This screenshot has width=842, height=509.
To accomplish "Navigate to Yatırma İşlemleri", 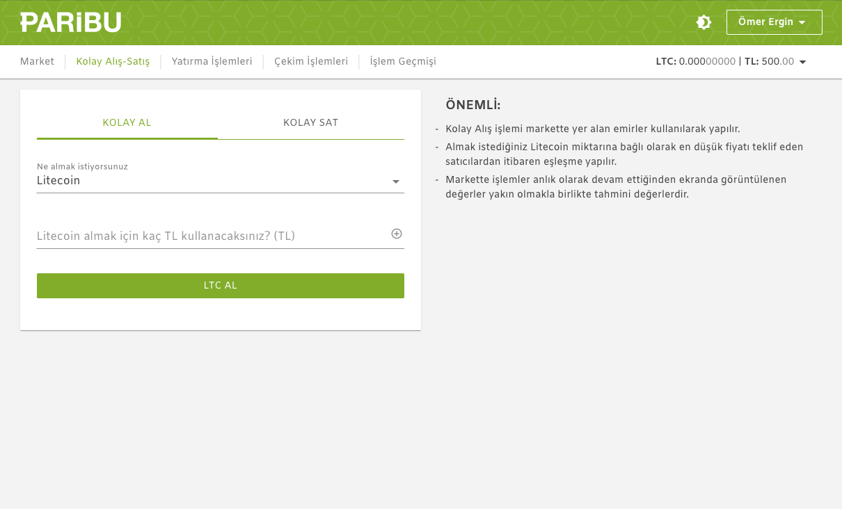I will [212, 62].
